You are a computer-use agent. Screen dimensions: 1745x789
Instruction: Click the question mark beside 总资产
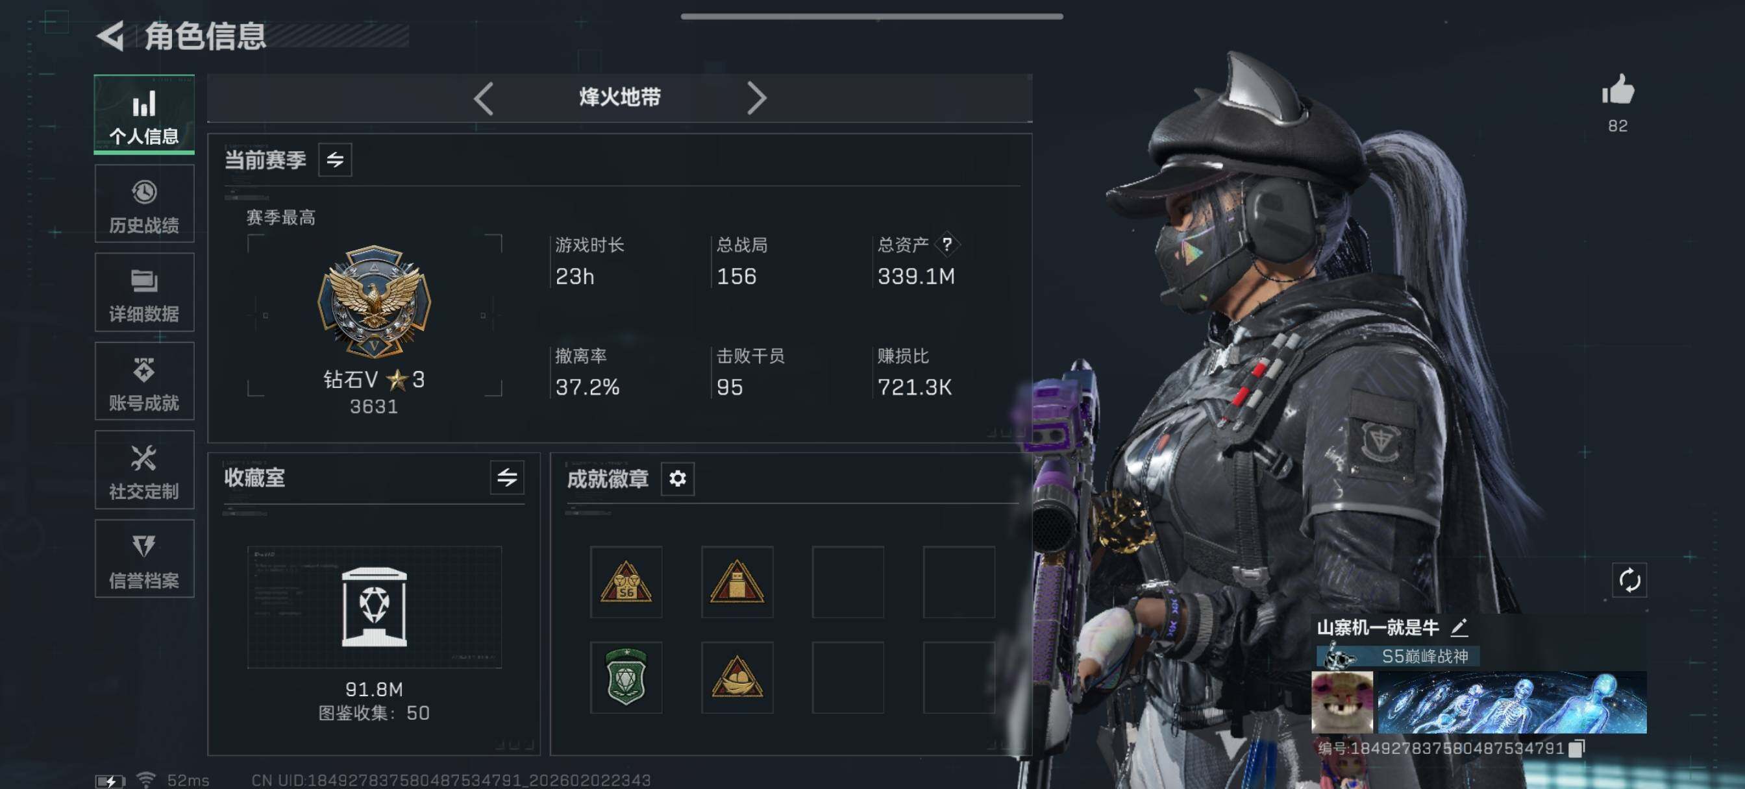(x=947, y=245)
